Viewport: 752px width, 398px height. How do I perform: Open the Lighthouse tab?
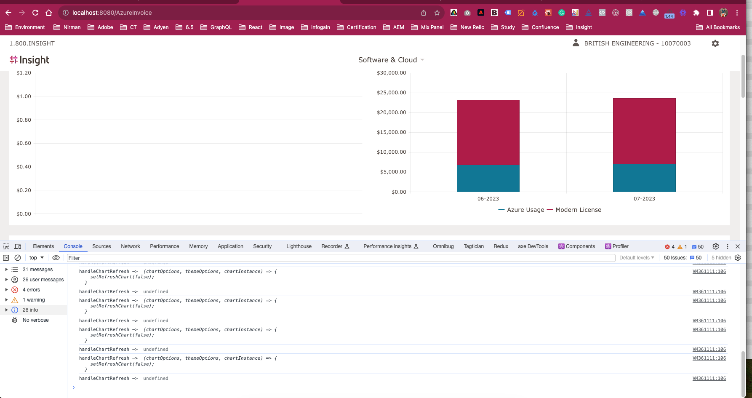click(x=299, y=246)
